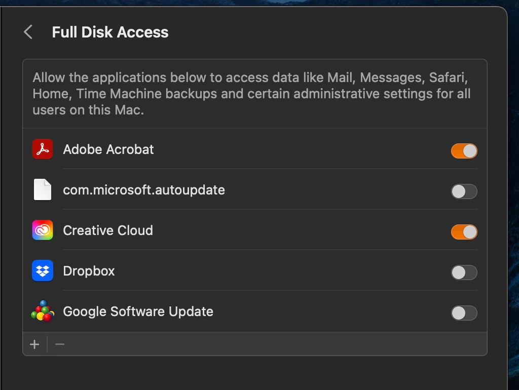Select the Google Software Update label
The width and height of the screenshot is (519, 390).
(138, 311)
